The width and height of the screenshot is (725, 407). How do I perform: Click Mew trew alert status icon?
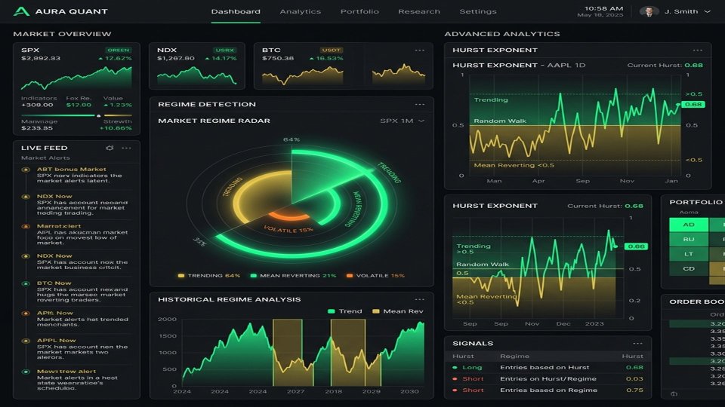(26, 372)
